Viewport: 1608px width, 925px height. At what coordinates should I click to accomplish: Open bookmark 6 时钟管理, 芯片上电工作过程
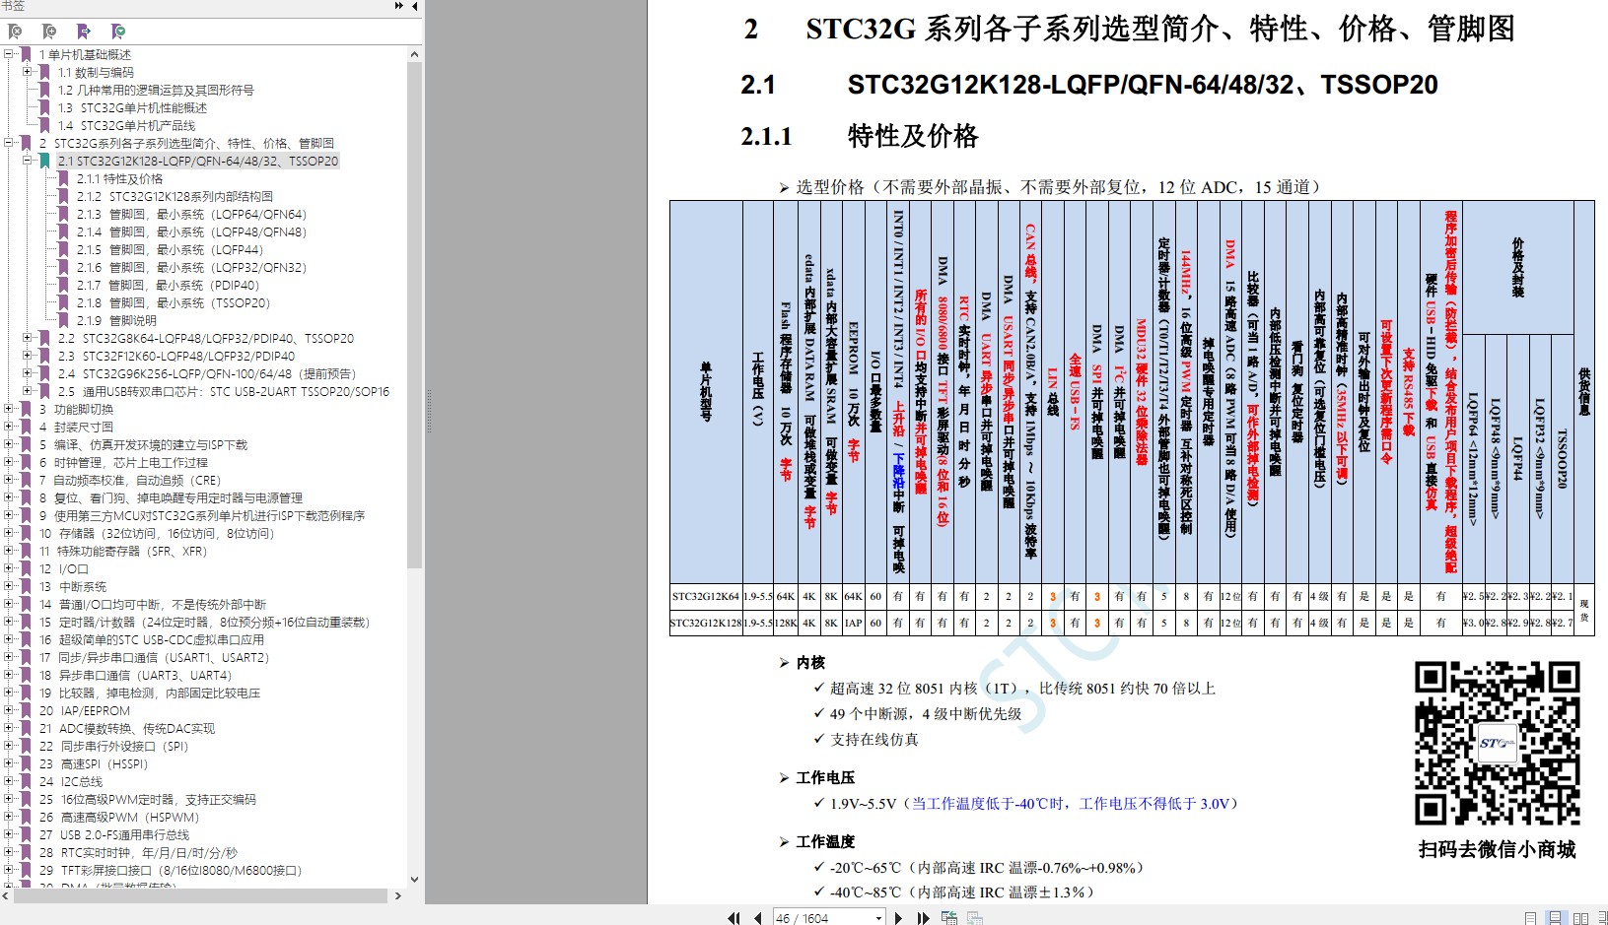click(123, 462)
